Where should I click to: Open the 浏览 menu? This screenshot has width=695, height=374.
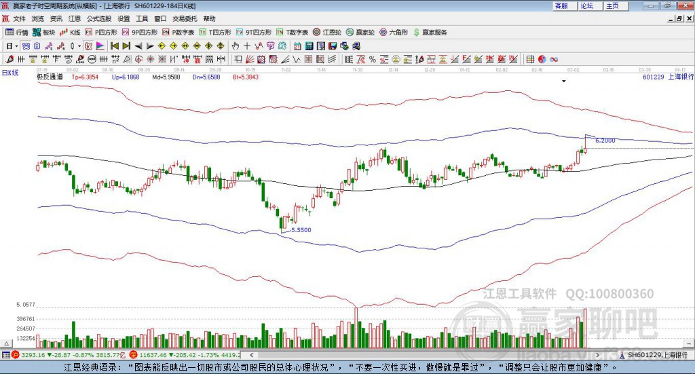38,18
